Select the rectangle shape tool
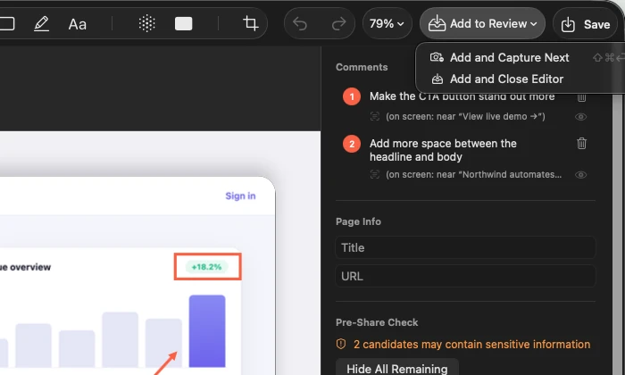The height and width of the screenshot is (375, 625). [6, 24]
